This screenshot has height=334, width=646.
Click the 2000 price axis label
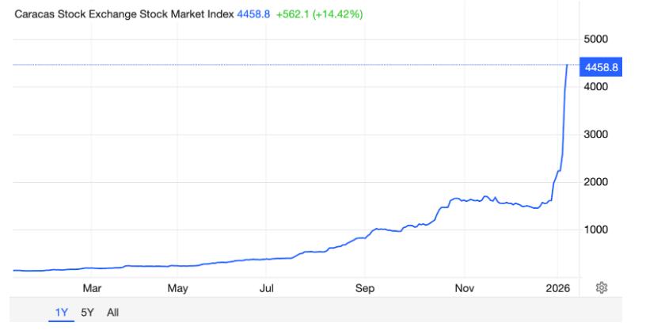click(x=596, y=181)
